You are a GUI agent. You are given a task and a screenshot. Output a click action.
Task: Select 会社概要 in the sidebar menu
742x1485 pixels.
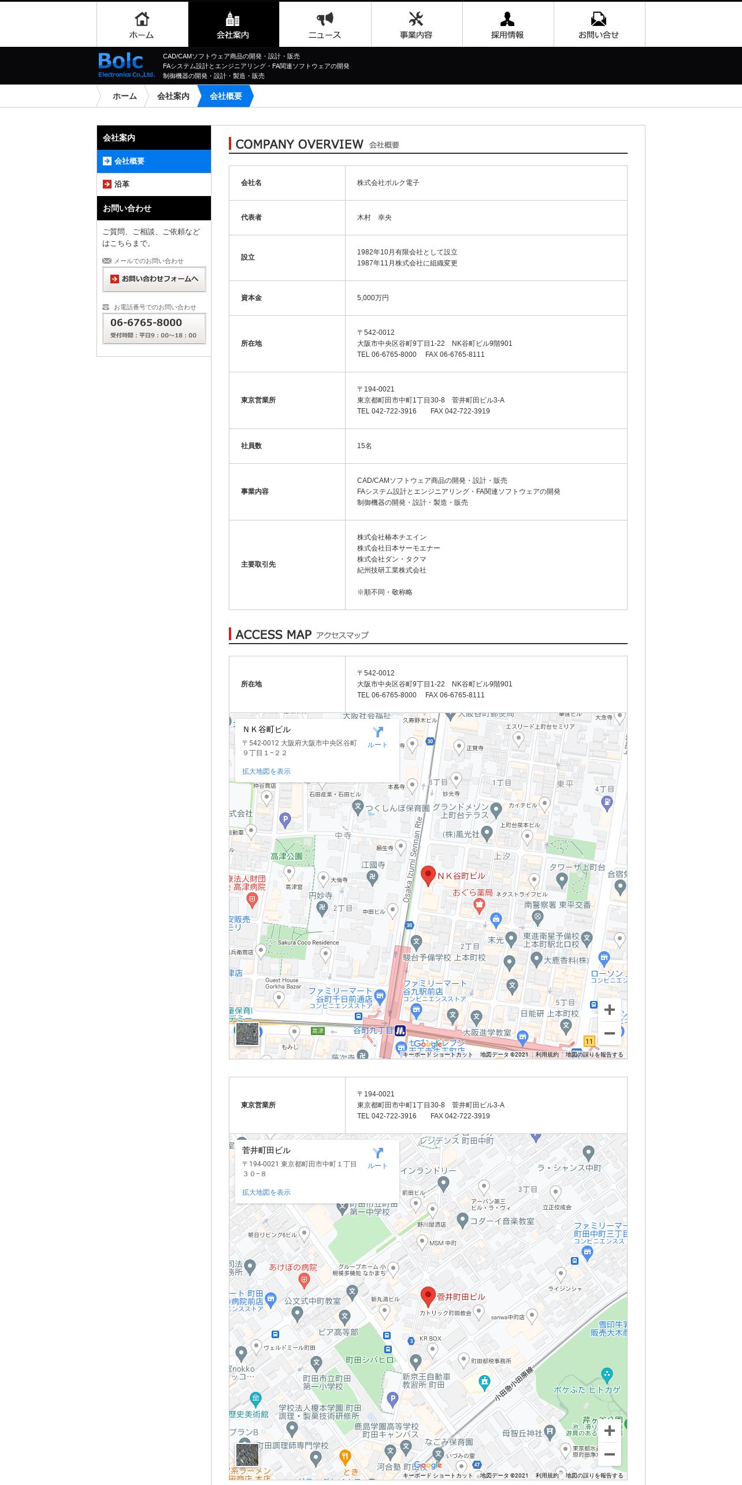pyautogui.click(x=154, y=161)
